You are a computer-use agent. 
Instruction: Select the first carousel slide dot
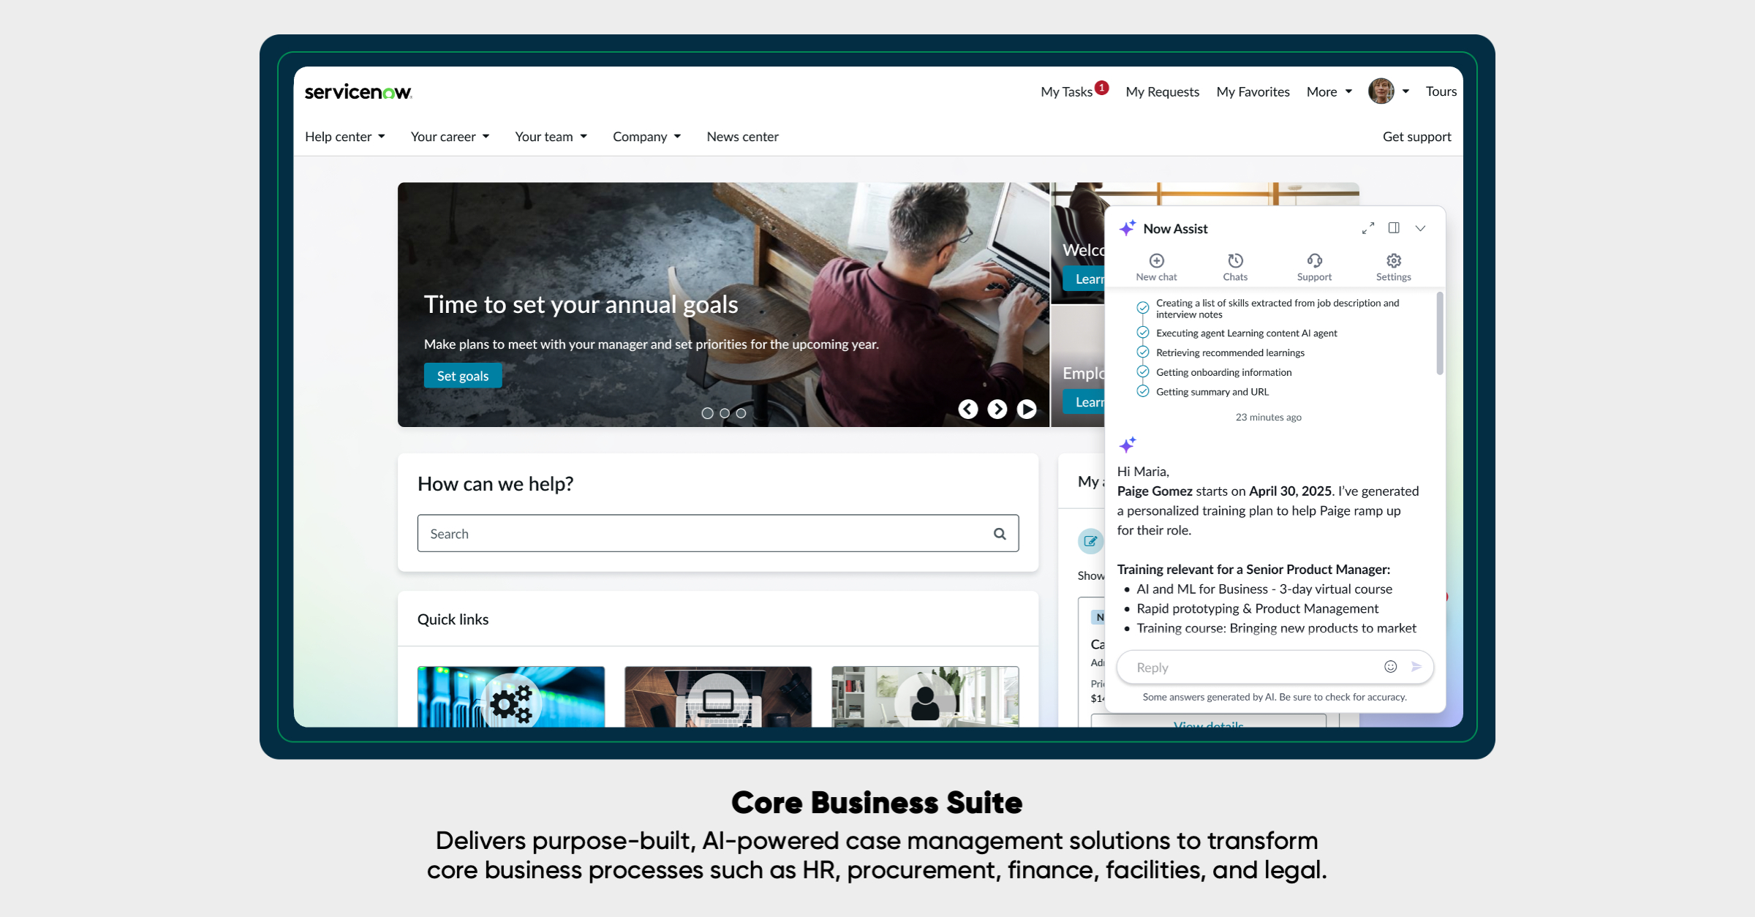707,413
